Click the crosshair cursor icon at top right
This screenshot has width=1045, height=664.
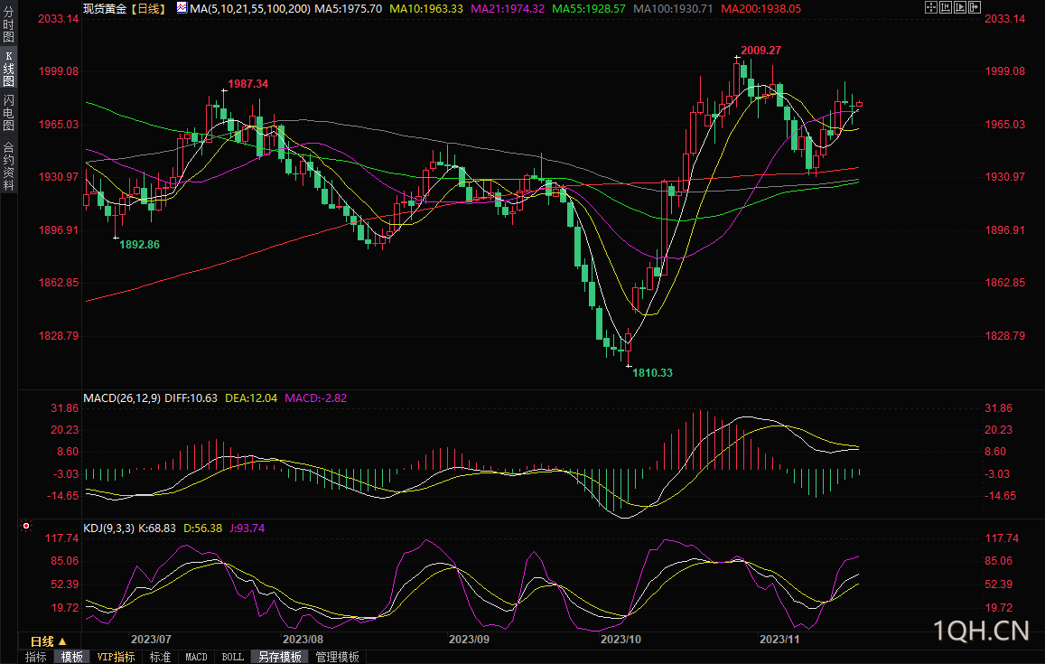coord(931,7)
